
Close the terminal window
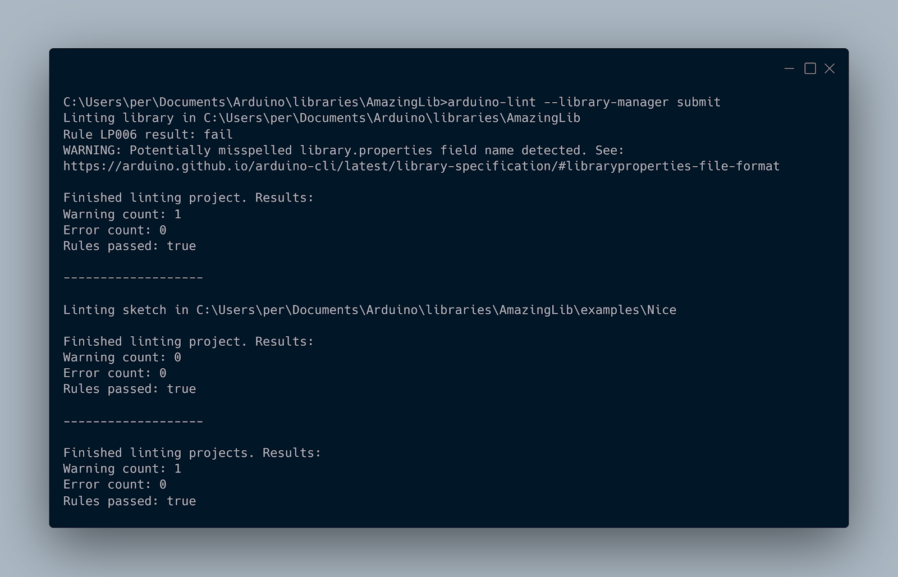pos(830,68)
